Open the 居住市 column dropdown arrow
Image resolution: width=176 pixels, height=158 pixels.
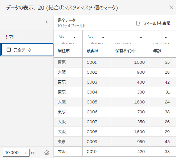(74, 37)
